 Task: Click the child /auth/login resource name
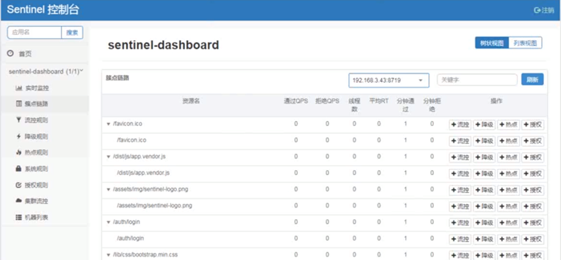(x=130, y=238)
